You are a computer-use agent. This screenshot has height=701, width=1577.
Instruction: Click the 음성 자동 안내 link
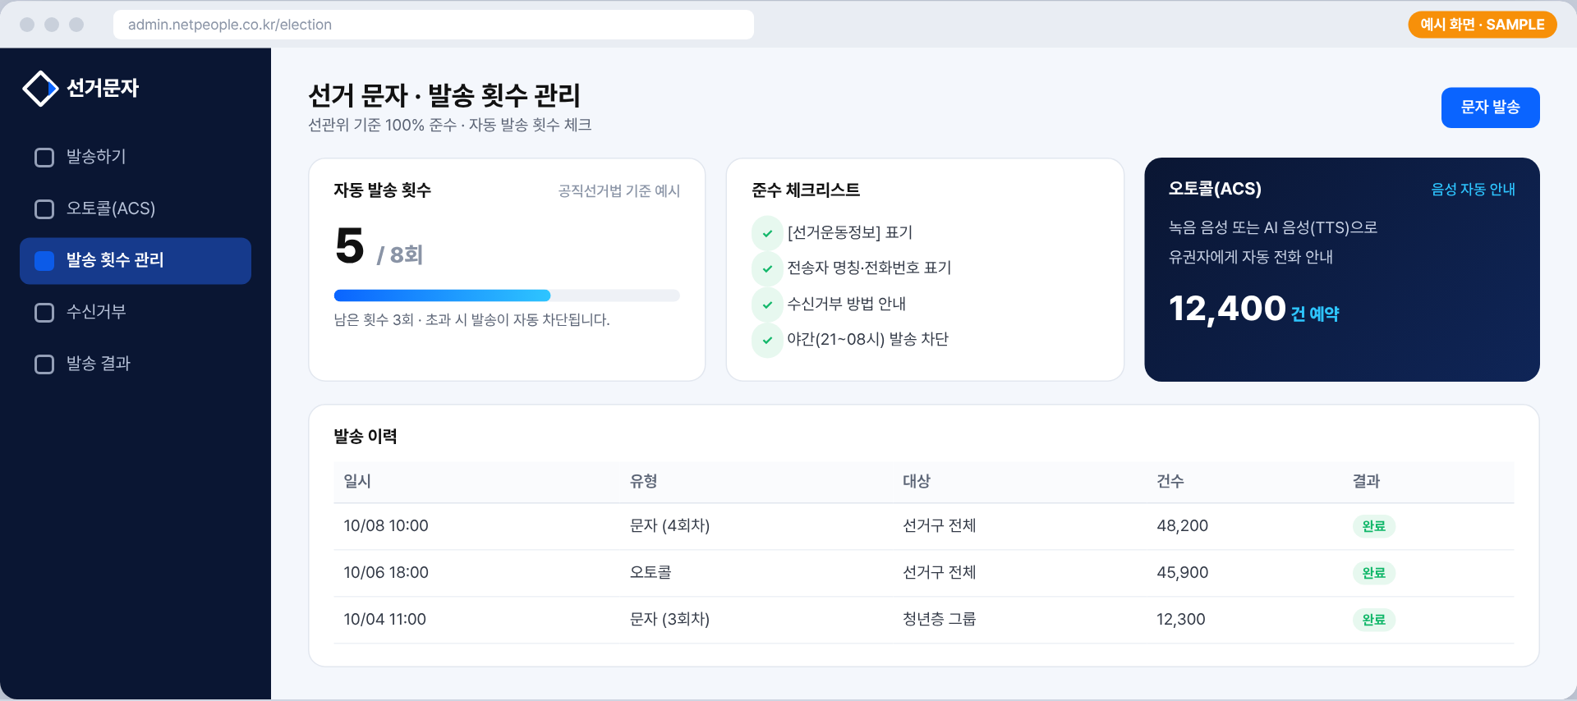click(1473, 190)
